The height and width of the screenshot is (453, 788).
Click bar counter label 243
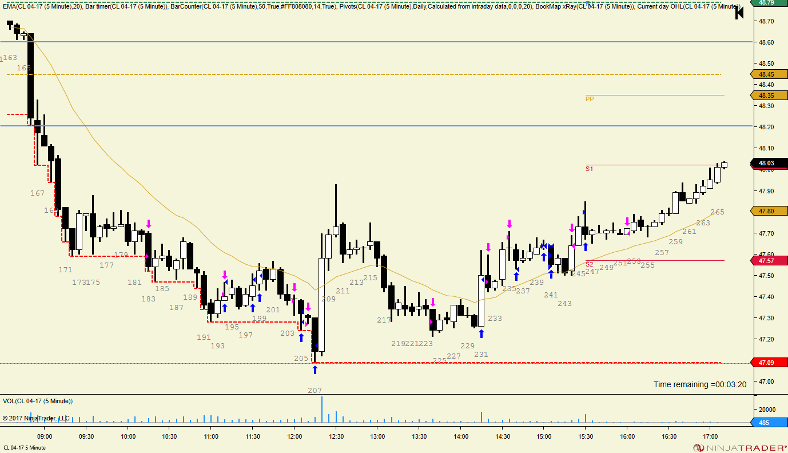564,304
